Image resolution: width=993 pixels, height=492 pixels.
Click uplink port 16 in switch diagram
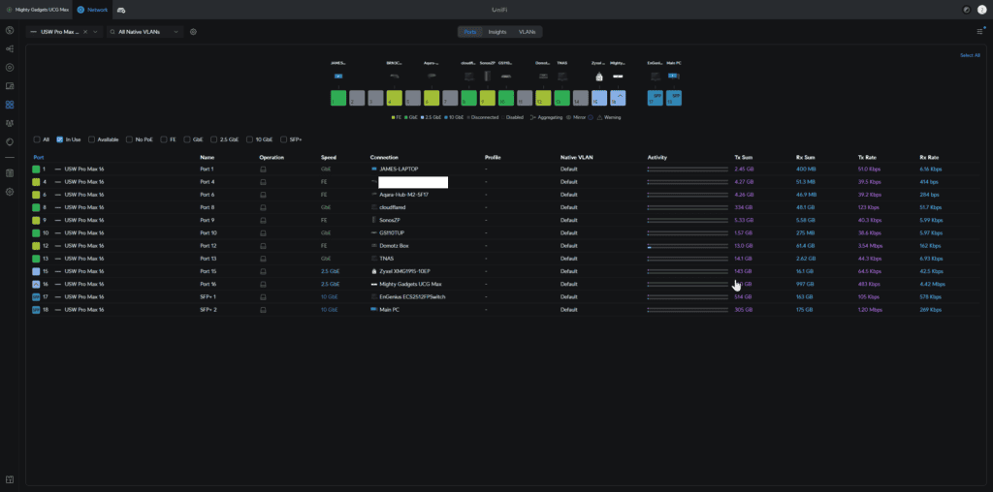click(x=619, y=98)
